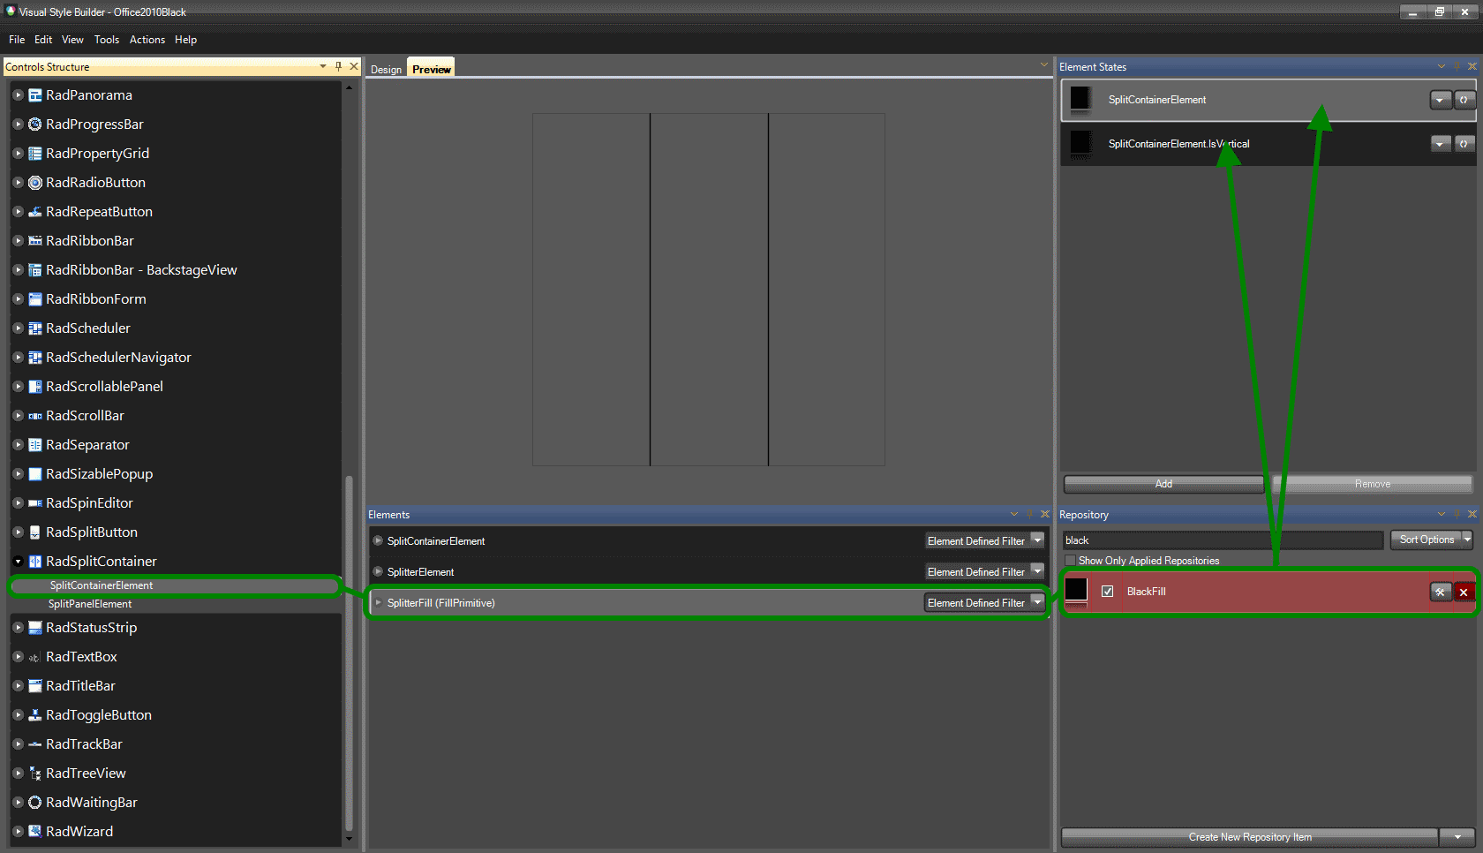
Task: Click the RadScheduler control icon
Action: [x=35, y=328]
